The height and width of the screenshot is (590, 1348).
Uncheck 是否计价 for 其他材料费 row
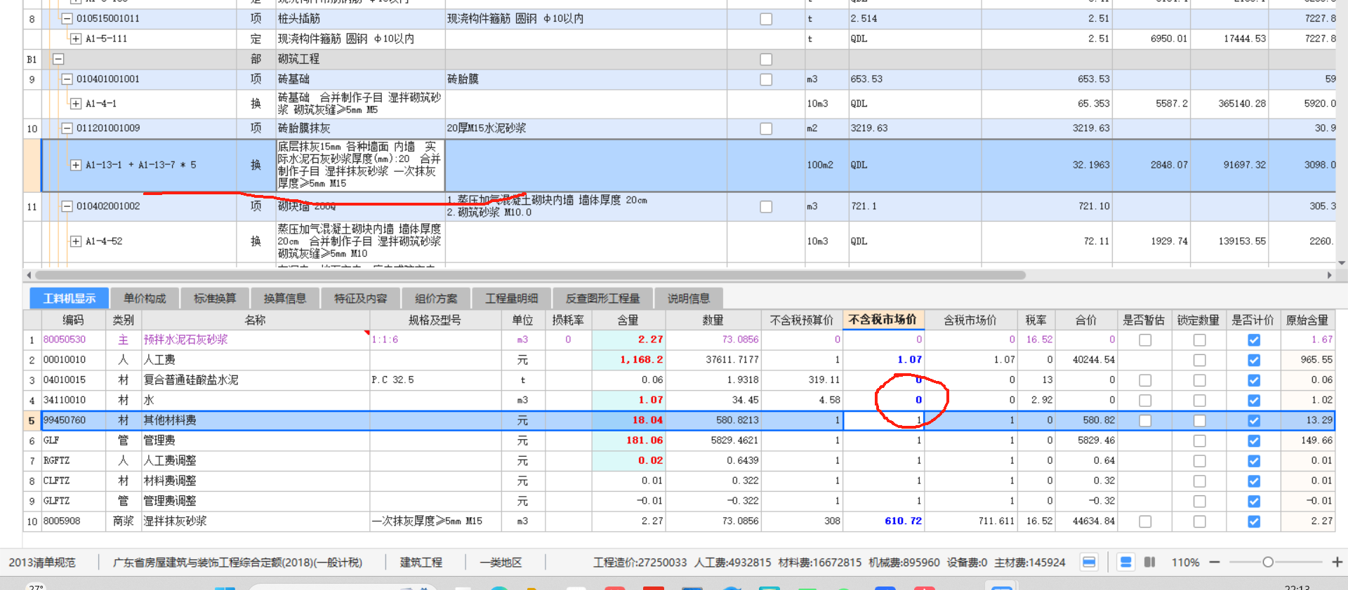[1254, 421]
